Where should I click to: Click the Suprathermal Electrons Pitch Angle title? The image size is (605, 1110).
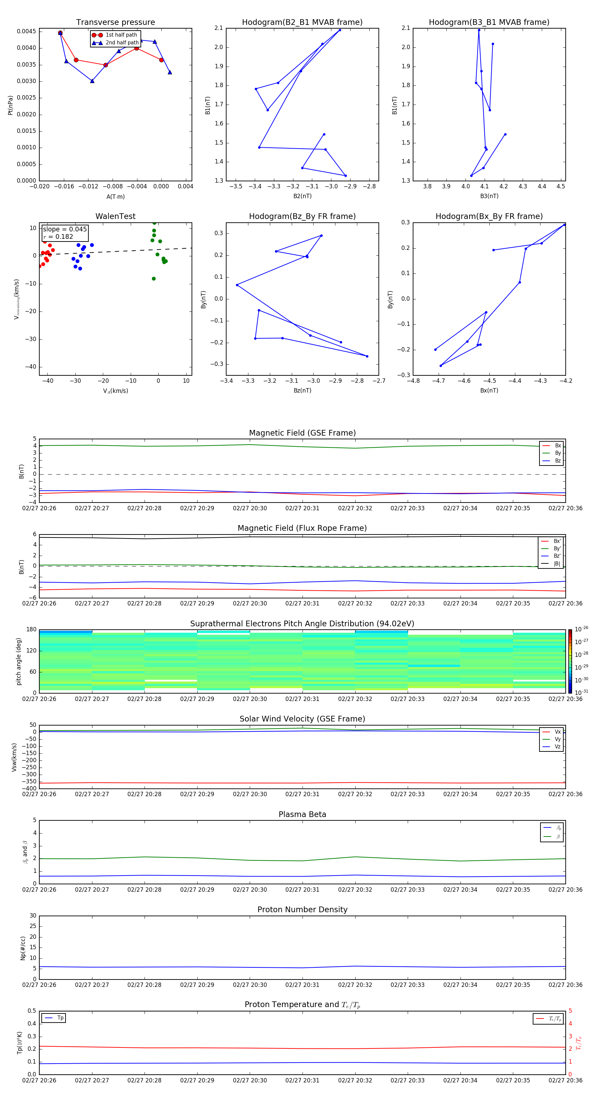coord(302,624)
